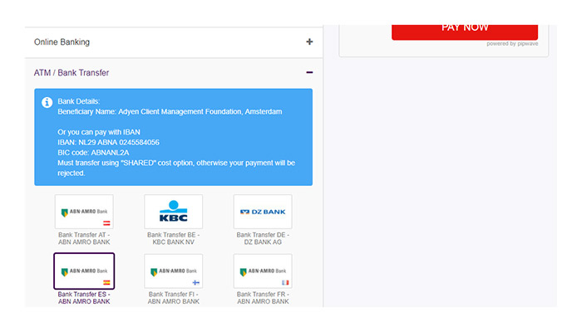This screenshot has width=582, height=332.
Task: Select ABN AMRO logo for Bank Transfer AT
Action: [x=84, y=212]
